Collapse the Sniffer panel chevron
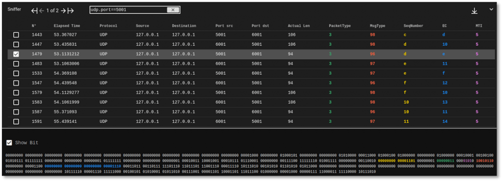This screenshot has width=503, height=182. [x=491, y=9]
